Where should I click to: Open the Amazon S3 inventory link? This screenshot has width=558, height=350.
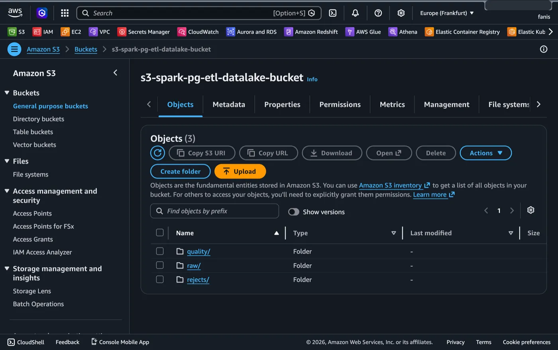click(x=394, y=185)
